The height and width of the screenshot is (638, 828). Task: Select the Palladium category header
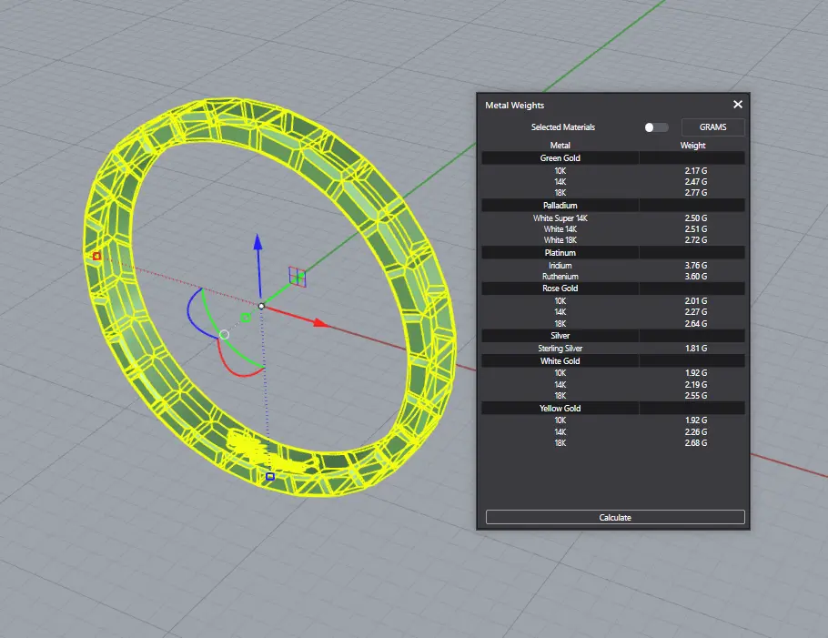click(x=613, y=206)
